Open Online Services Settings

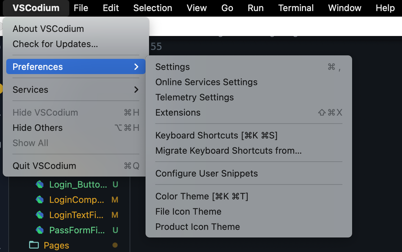(249, 82)
